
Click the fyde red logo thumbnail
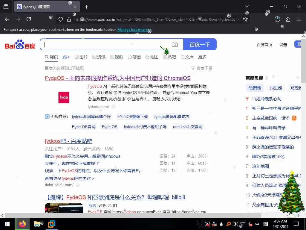[64, 97]
